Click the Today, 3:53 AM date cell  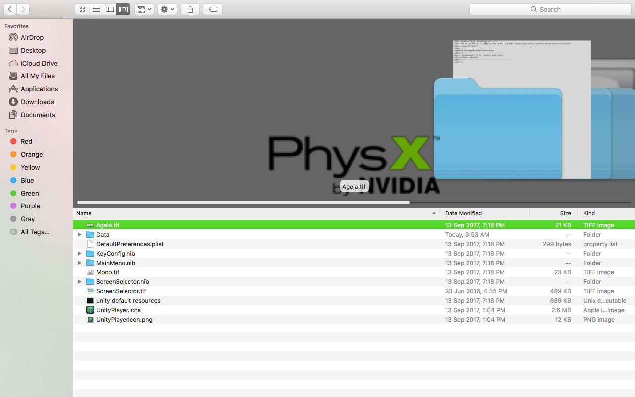[467, 235]
